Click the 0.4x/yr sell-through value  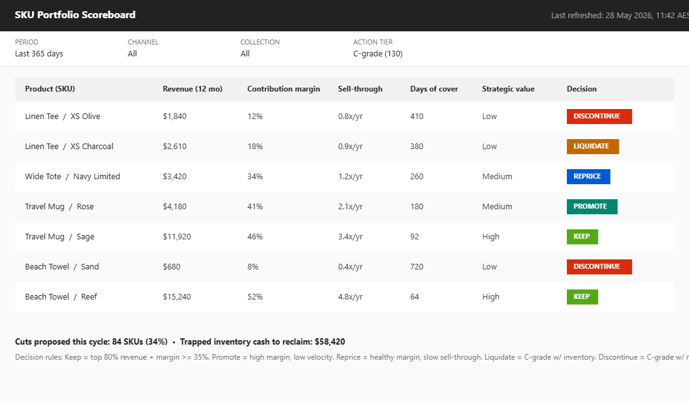(x=350, y=267)
